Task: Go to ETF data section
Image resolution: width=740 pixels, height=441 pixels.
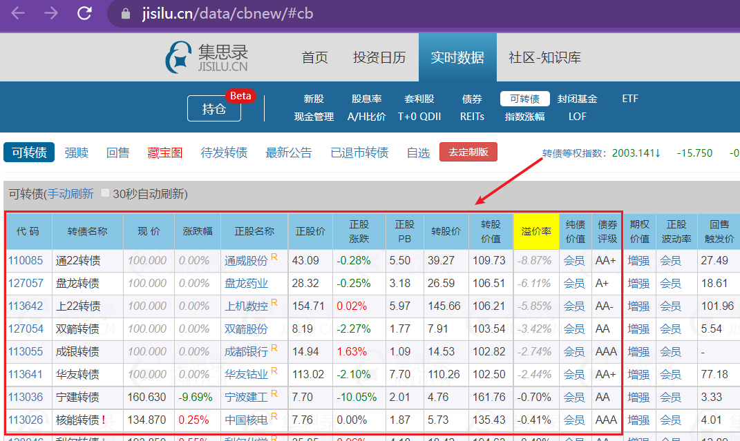Action: 630,99
